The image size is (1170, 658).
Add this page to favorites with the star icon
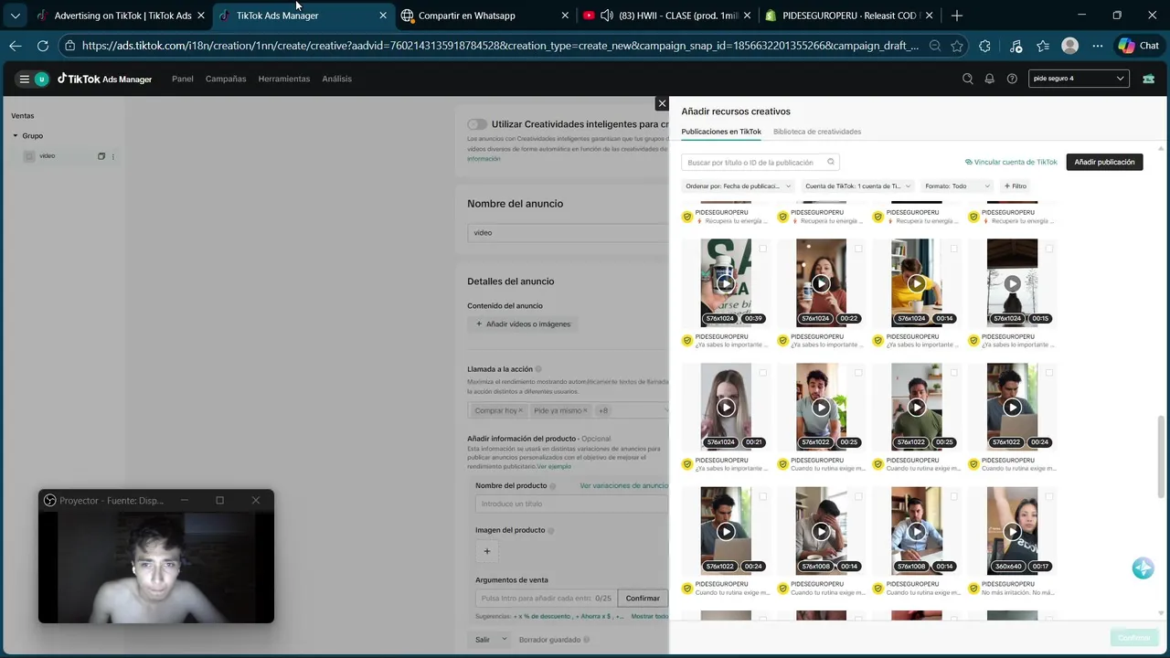pyautogui.click(x=956, y=46)
